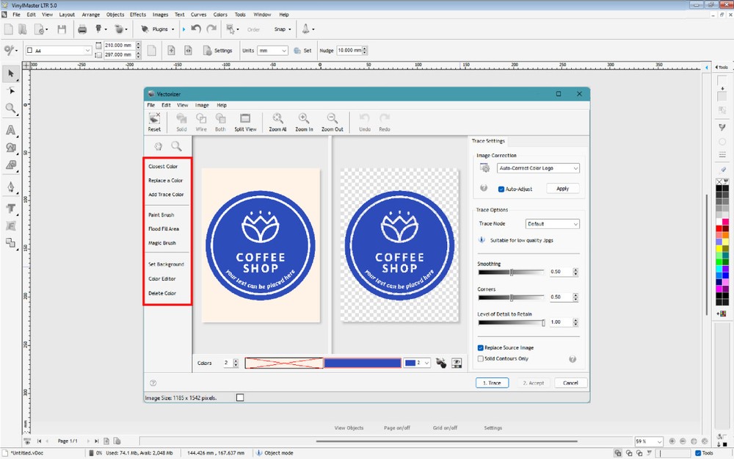Screen dimensions: 734x459
Task: Click the Image Correction settings icon
Action: tap(484, 167)
